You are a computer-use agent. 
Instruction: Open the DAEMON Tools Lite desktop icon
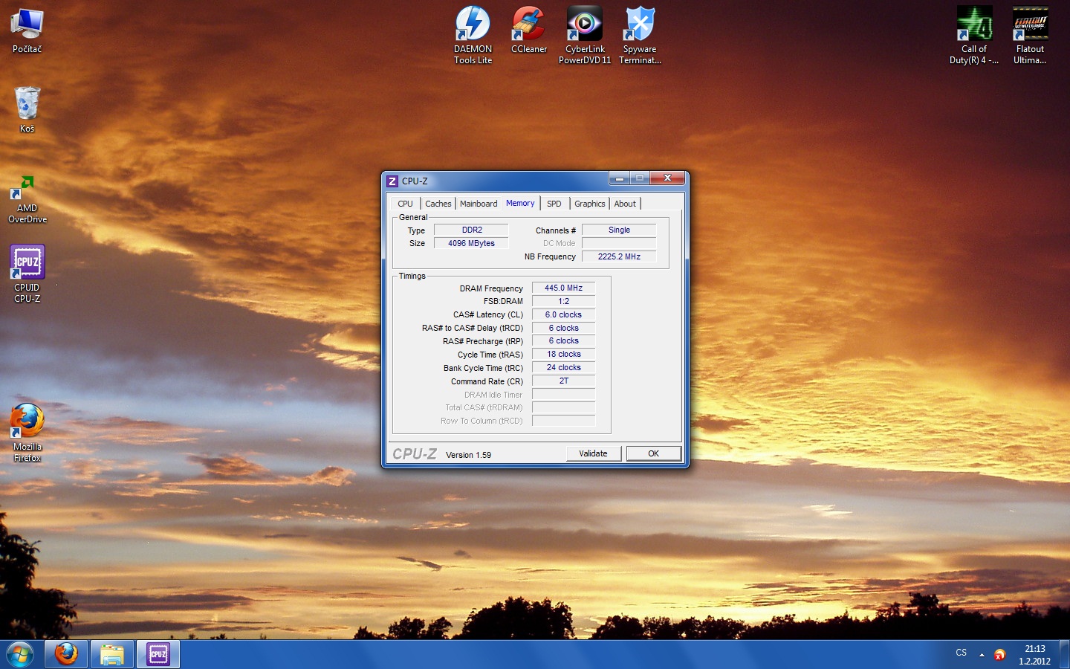click(x=473, y=25)
